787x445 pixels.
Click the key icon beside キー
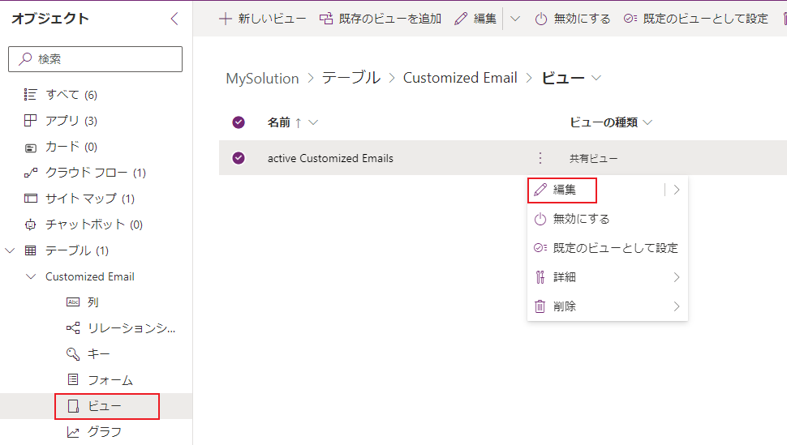73,354
